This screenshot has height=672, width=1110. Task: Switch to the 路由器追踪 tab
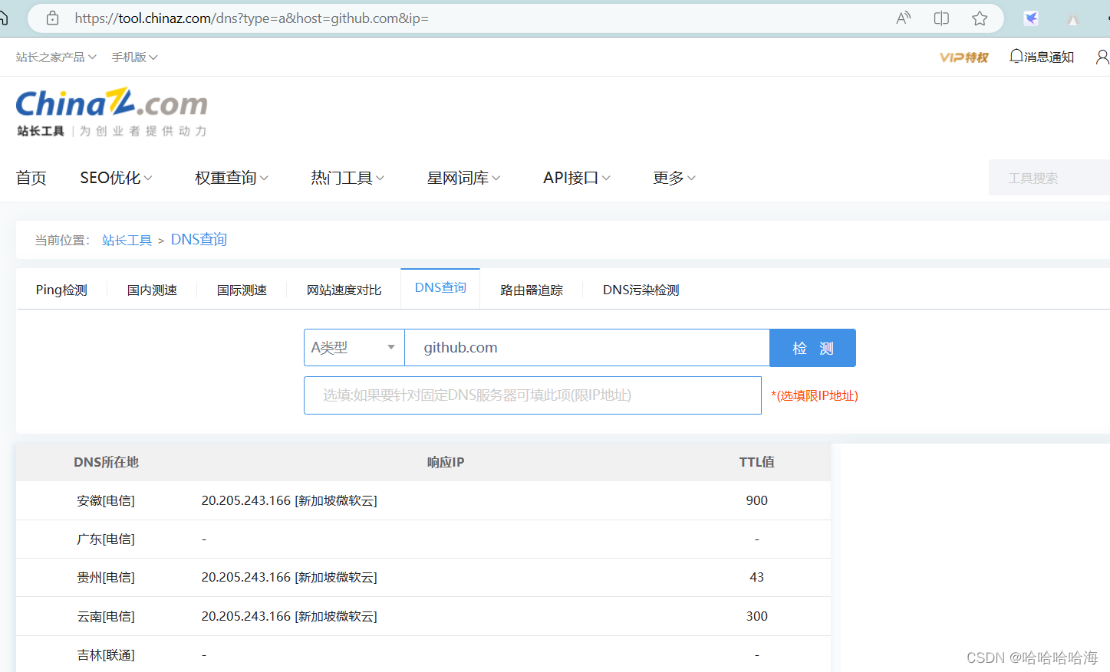(532, 290)
